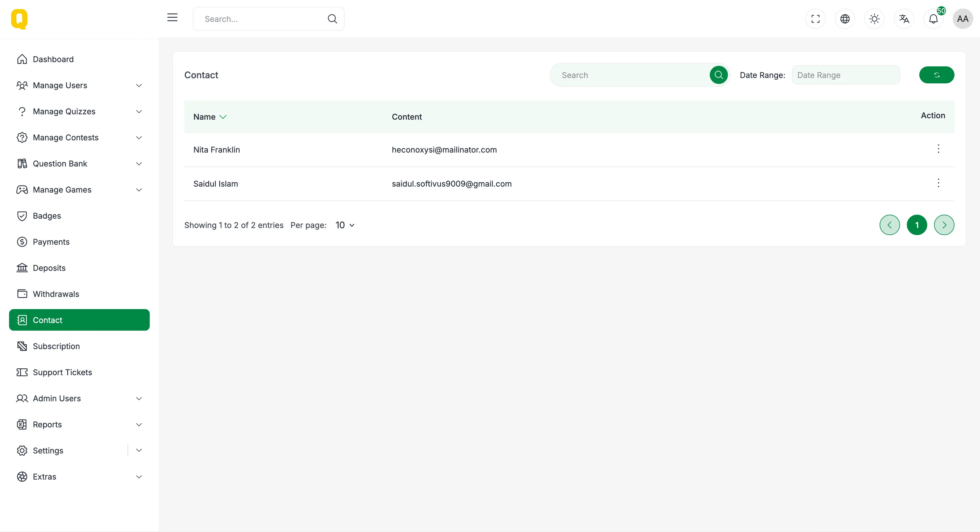Go to next page arrow
Screen dimensions: 980x532
[944, 225]
